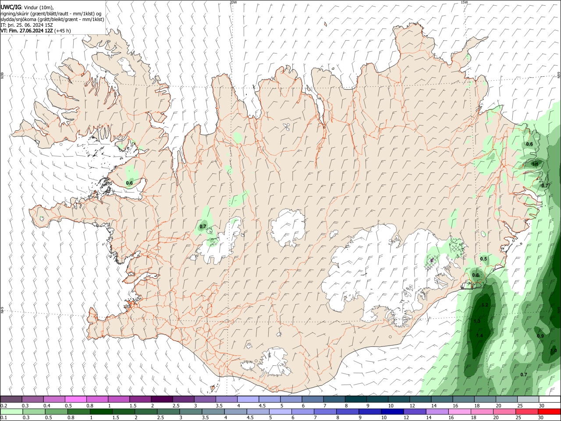Click the '0.5' precipitation value on the map in southeast Iceland
This screenshot has width=561, height=421.
pyautogui.click(x=483, y=259)
